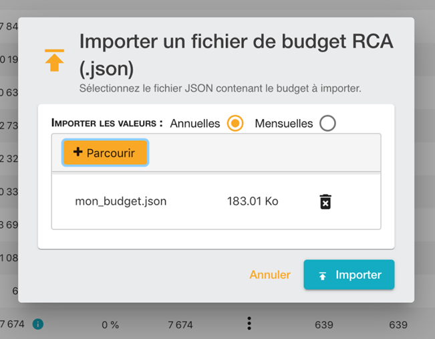The height and width of the screenshot is (339, 435).
Task: Click the dialog title Importer un fichier
Action: (x=236, y=41)
